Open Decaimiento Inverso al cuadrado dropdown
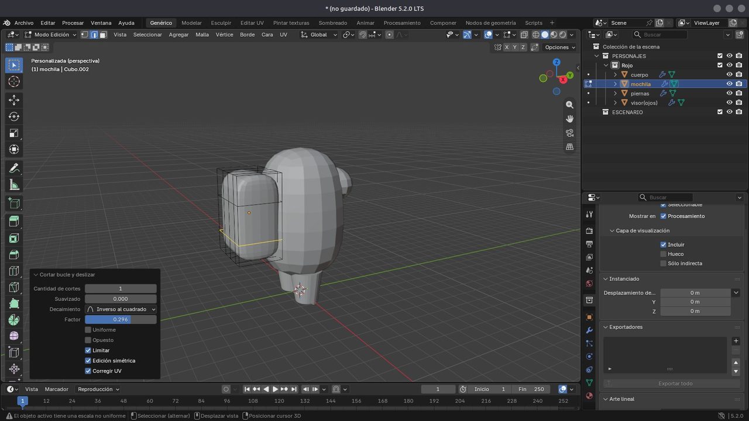 click(121, 309)
